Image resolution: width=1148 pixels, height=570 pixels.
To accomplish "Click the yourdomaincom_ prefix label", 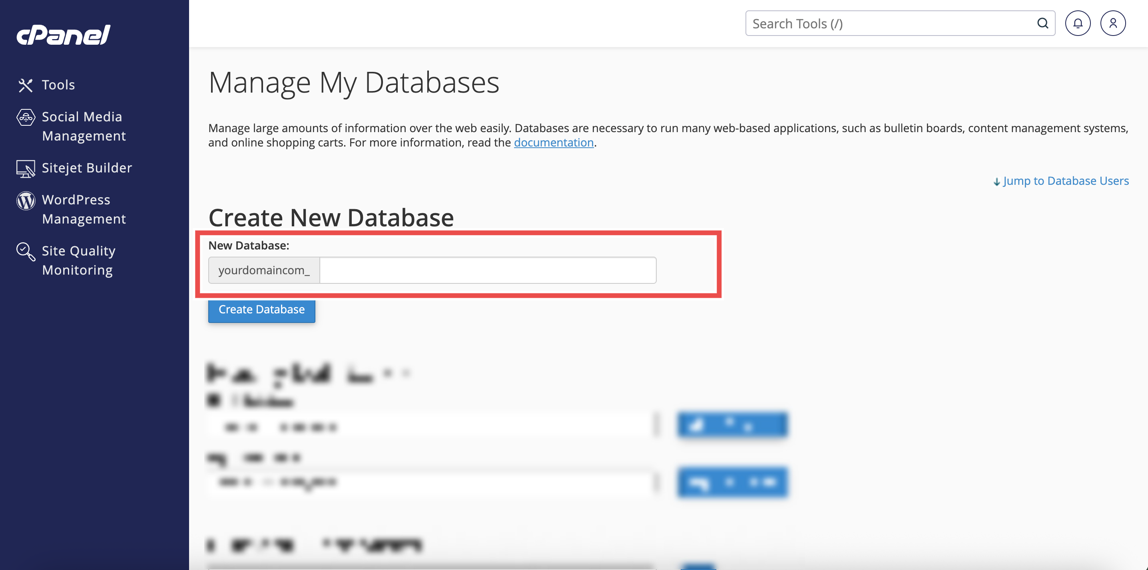I will (x=264, y=270).
